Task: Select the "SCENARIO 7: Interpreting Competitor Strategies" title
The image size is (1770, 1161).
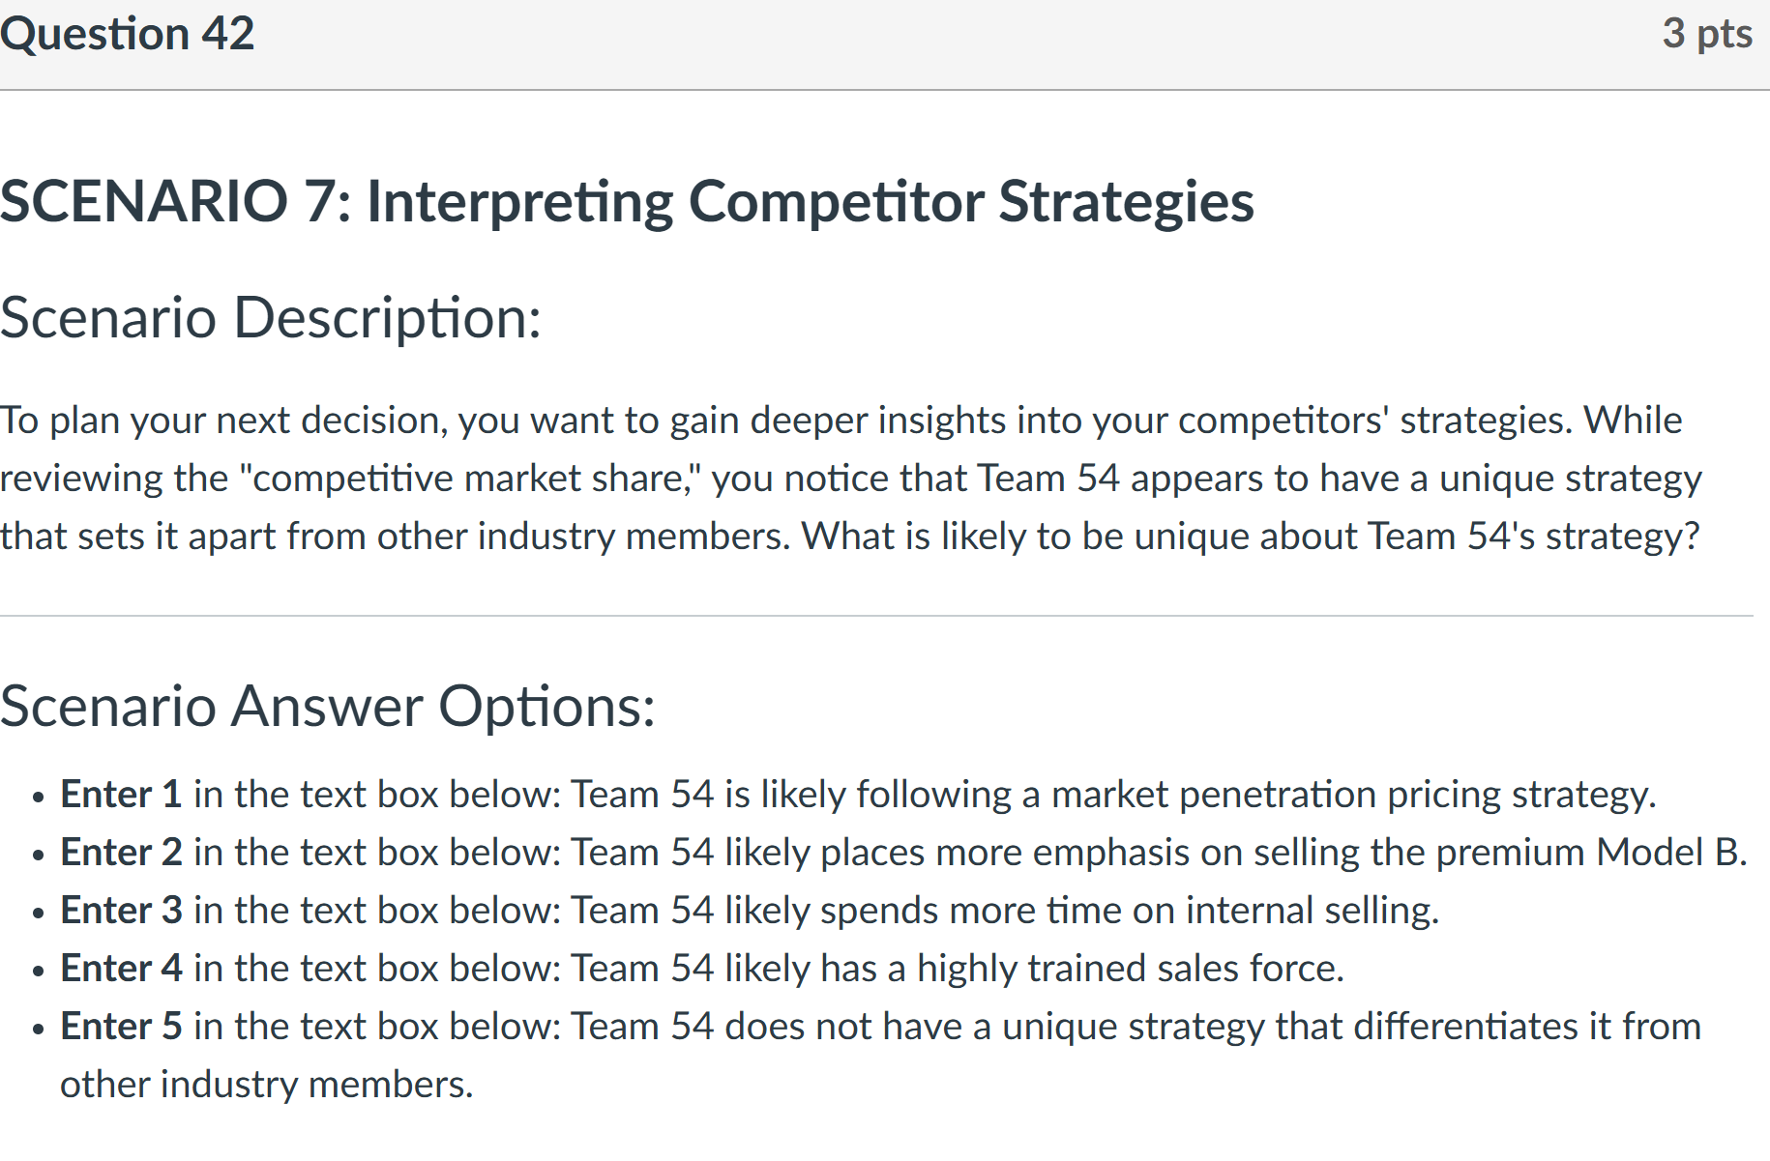Action: click(x=627, y=202)
